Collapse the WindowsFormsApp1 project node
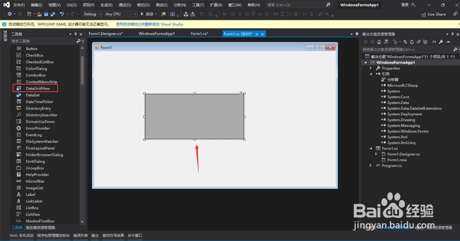The height and width of the screenshot is (241, 460). (366, 62)
